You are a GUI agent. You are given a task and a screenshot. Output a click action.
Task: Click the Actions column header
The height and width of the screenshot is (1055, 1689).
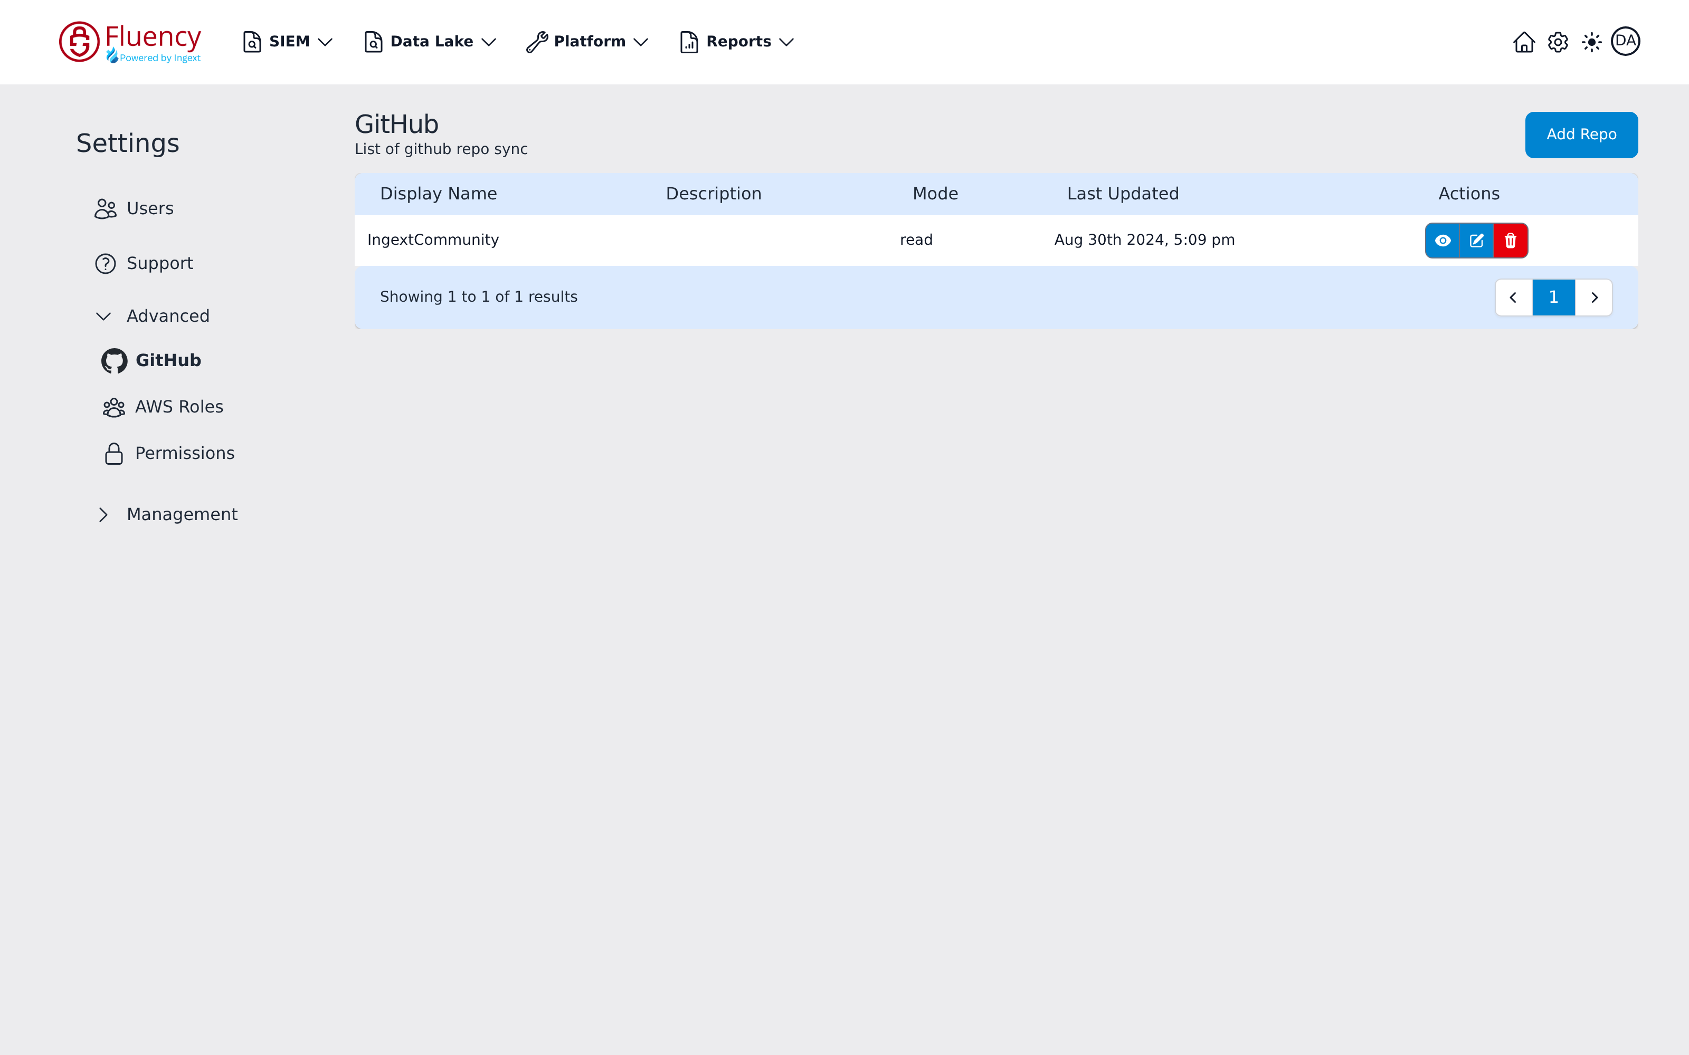1468,194
